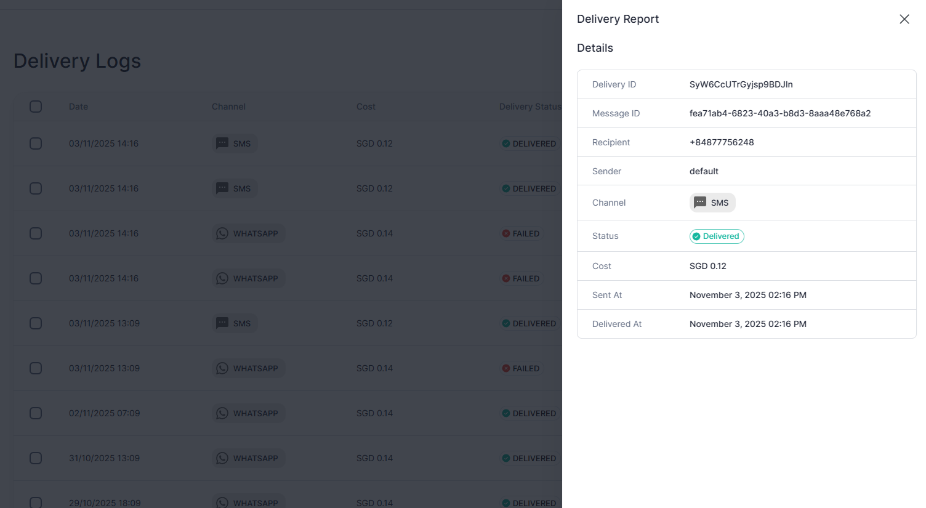
Task: Close the Delivery Report panel
Action: 904,19
